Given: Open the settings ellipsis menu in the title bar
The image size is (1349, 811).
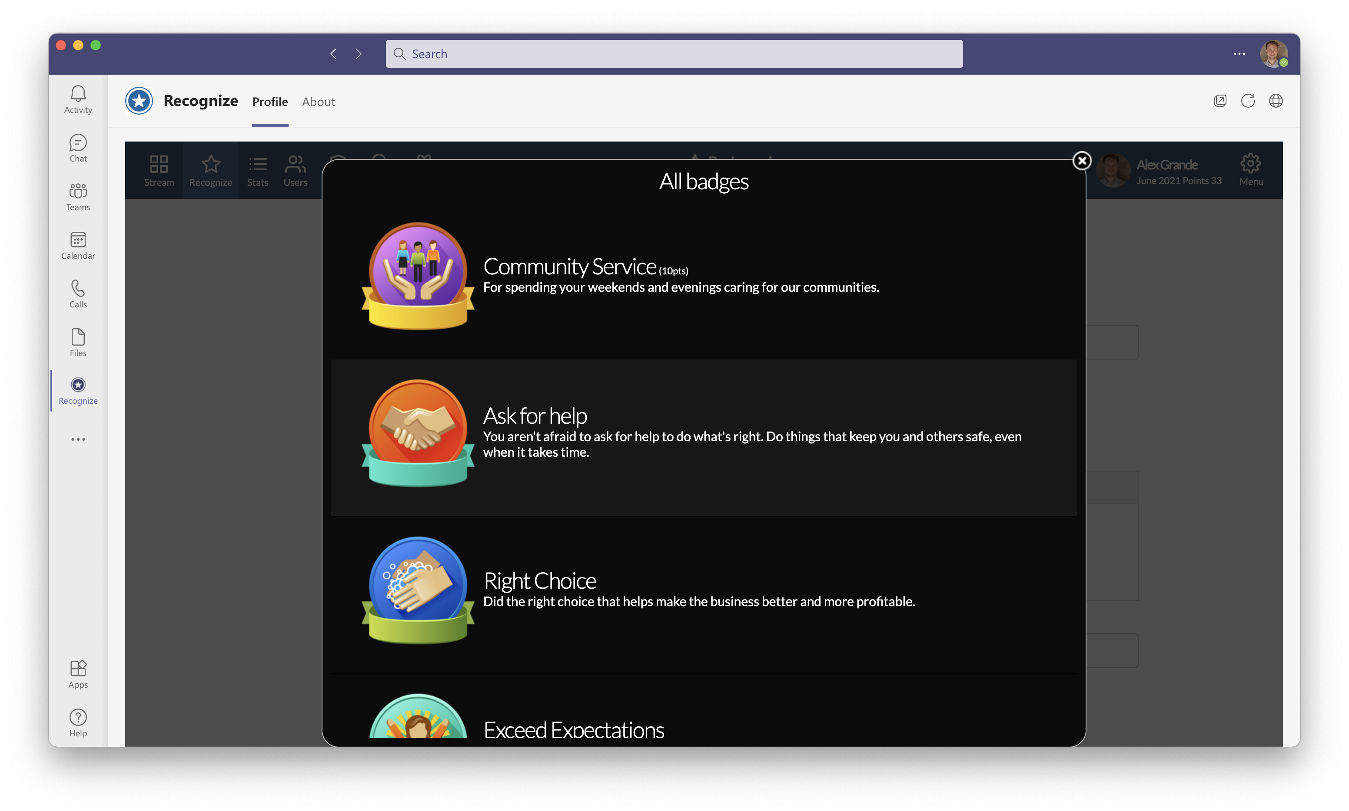Looking at the screenshot, I should click(x=1239, y=53).
